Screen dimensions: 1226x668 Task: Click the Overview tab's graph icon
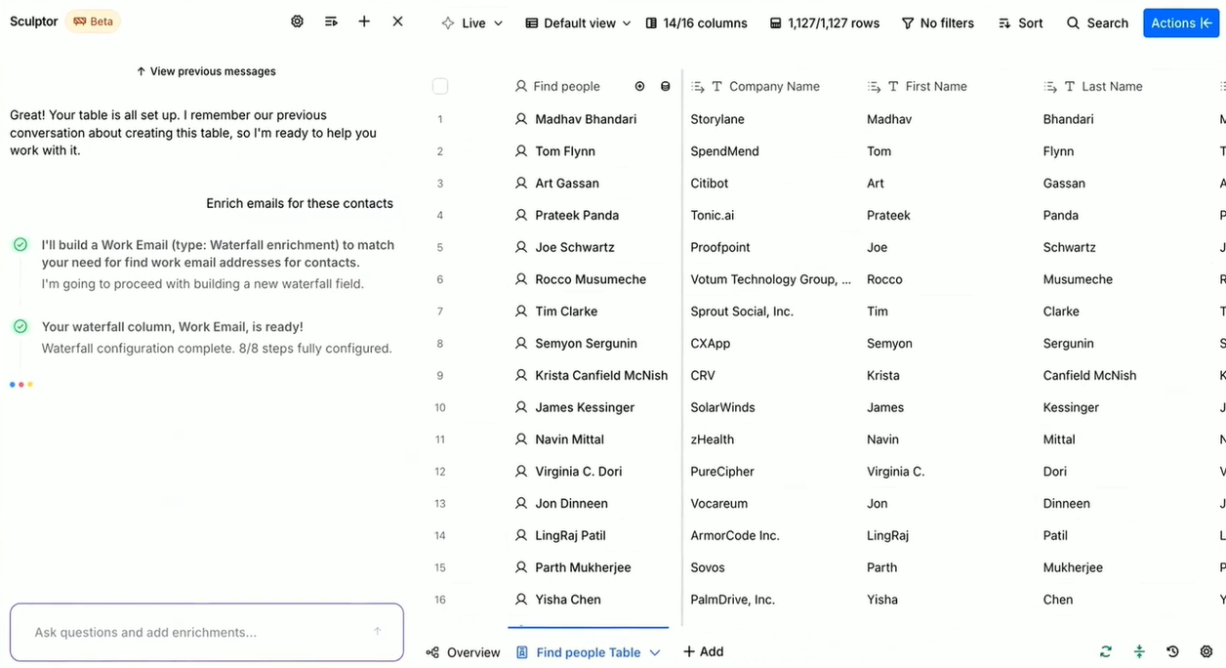432,652
